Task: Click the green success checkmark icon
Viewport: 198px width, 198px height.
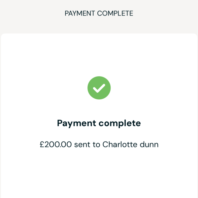Action: [99, 88]
